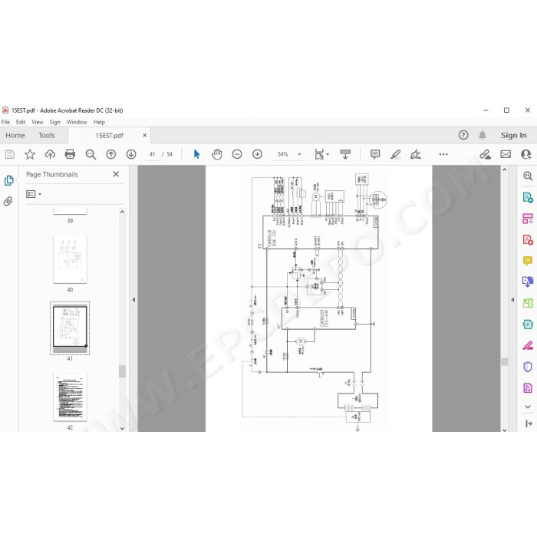Switch to the Home tab

coord(15,135)
